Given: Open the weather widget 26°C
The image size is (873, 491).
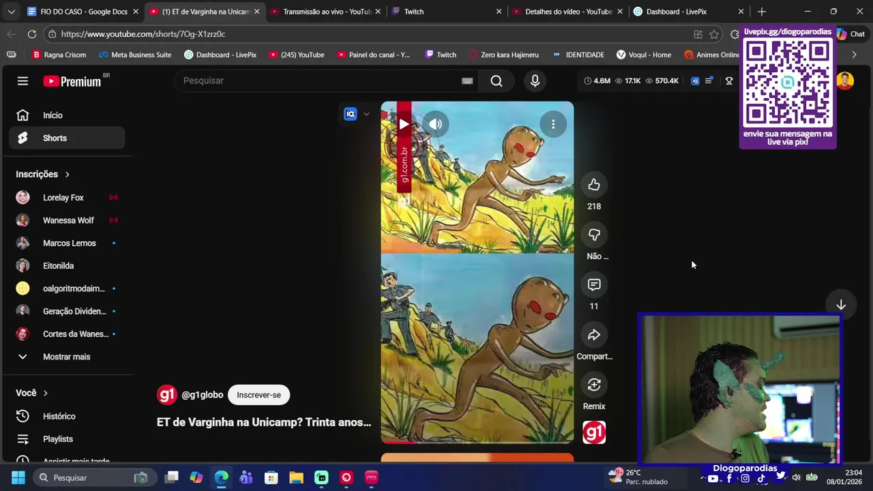Looking at the screenshot, I should (x=638, y=477).
